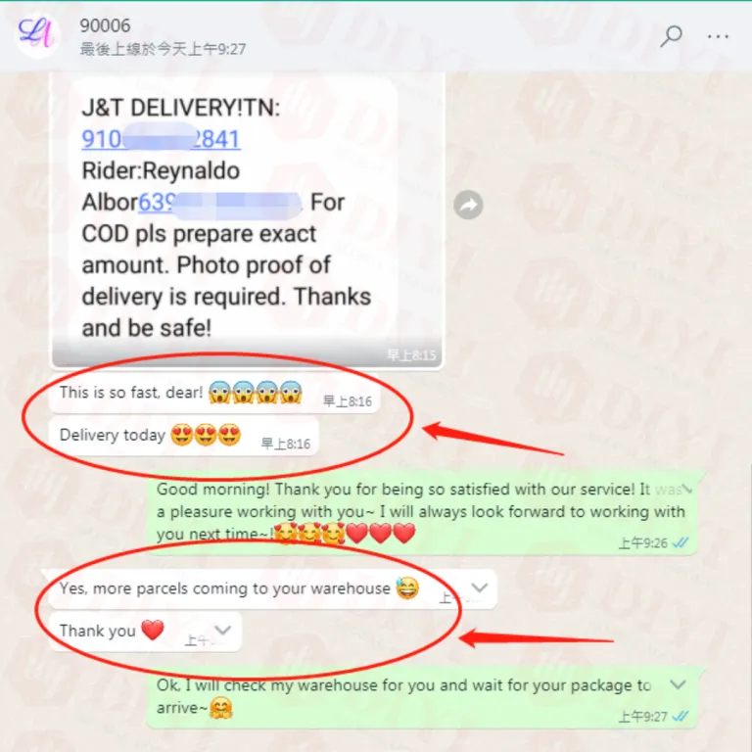Tap the rider's phone number link starting 639

(220, 203)
